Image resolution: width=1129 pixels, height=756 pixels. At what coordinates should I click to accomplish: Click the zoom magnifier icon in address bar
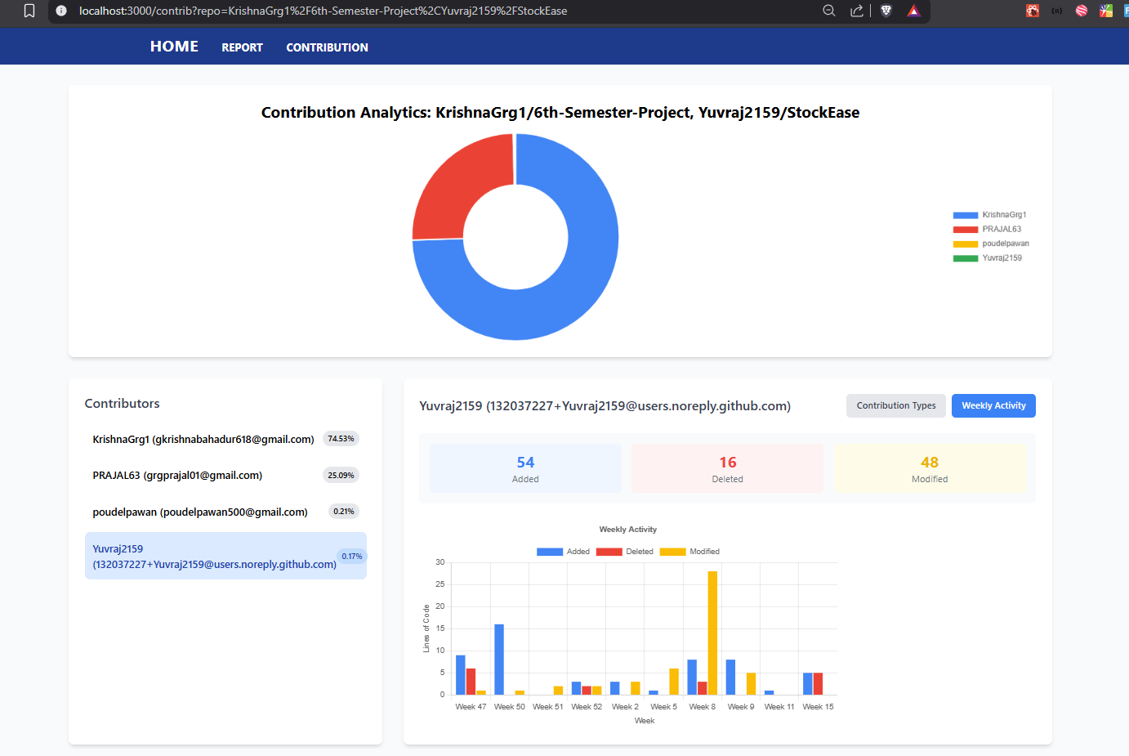[x=829, y=11]
